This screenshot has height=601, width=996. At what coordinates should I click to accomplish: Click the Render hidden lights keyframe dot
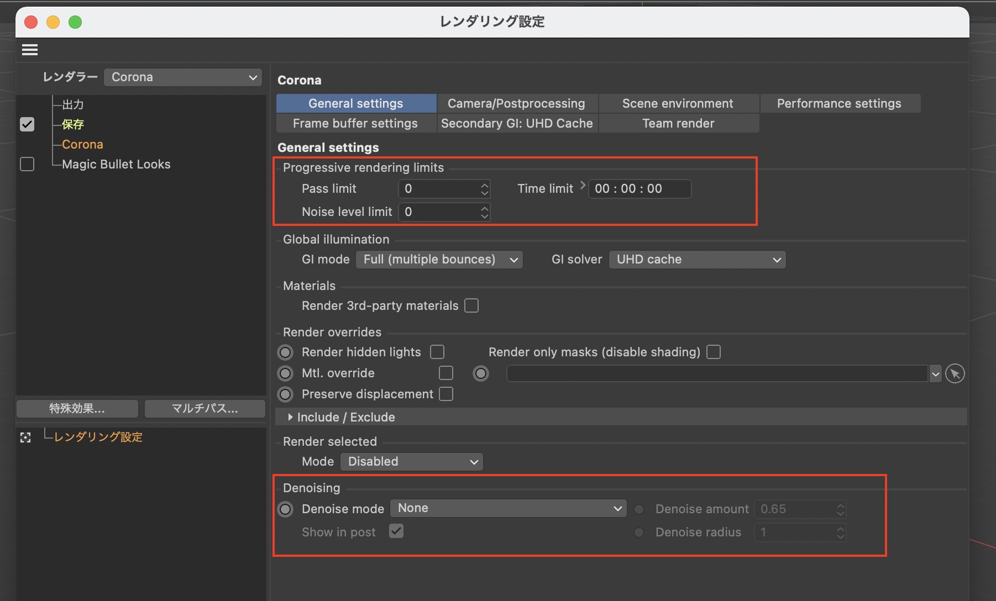(x=285, y=352)
